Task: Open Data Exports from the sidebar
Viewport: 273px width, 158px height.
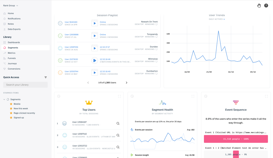Action: 14,29
